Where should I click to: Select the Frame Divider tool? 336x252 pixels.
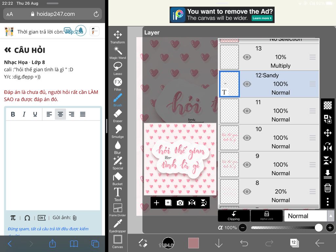(x=118, y=210)
